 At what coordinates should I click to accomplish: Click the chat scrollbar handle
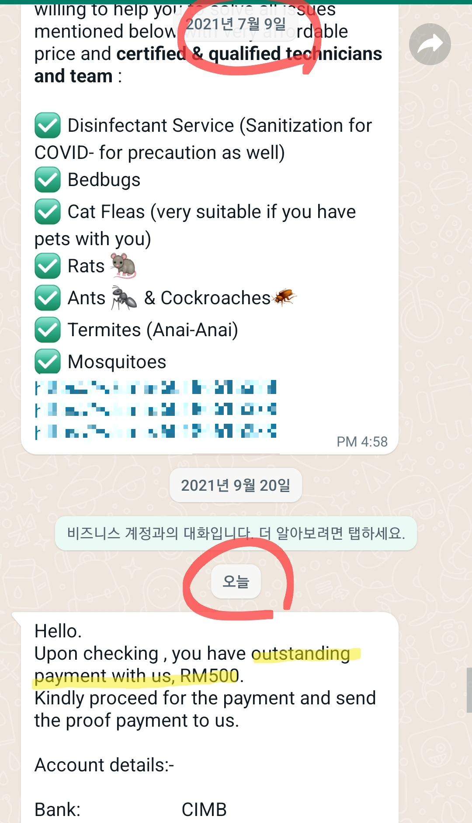[469, 690]
